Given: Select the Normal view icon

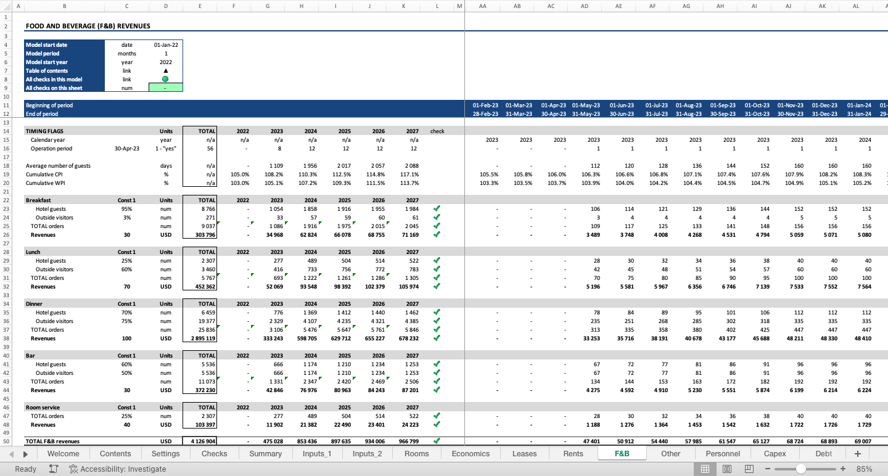Looking at the screenshot, I should click(x=706, y=469).
